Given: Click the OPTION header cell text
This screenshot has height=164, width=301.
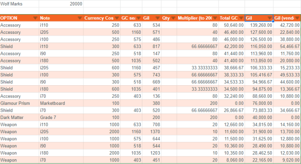Looking at the screenshot, I should [9, 18].
